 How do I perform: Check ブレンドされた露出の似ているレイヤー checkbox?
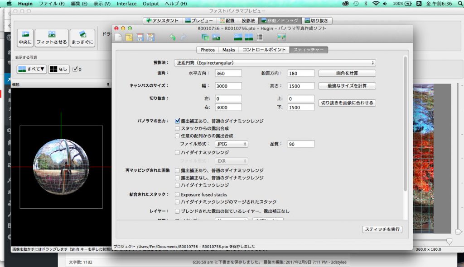[x=177, y=211]
